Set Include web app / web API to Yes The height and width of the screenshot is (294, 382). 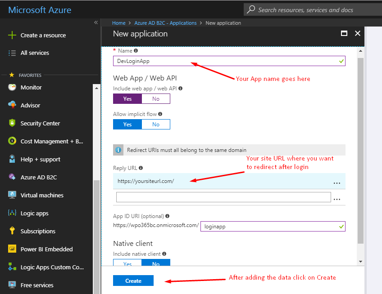click(127, 99)
